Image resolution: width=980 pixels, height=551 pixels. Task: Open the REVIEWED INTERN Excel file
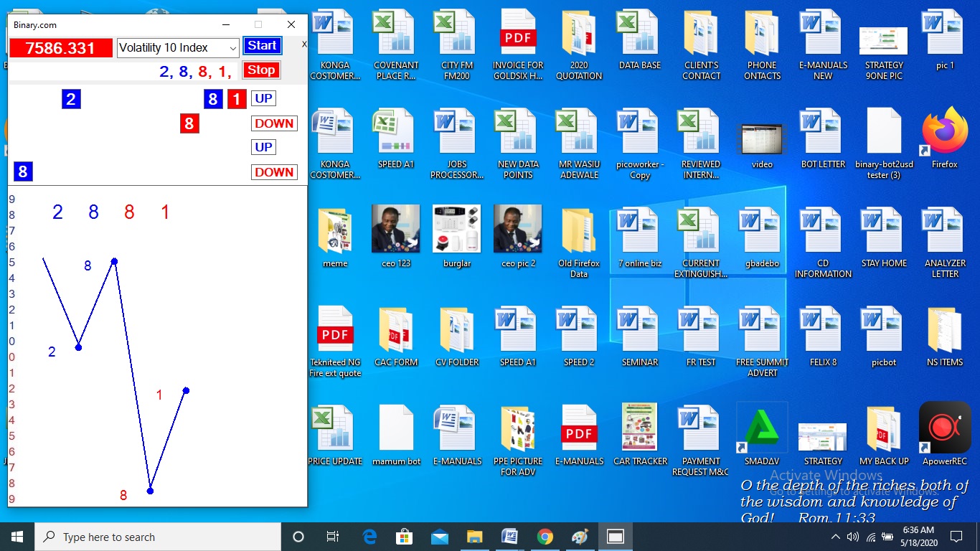click(701, 143)
